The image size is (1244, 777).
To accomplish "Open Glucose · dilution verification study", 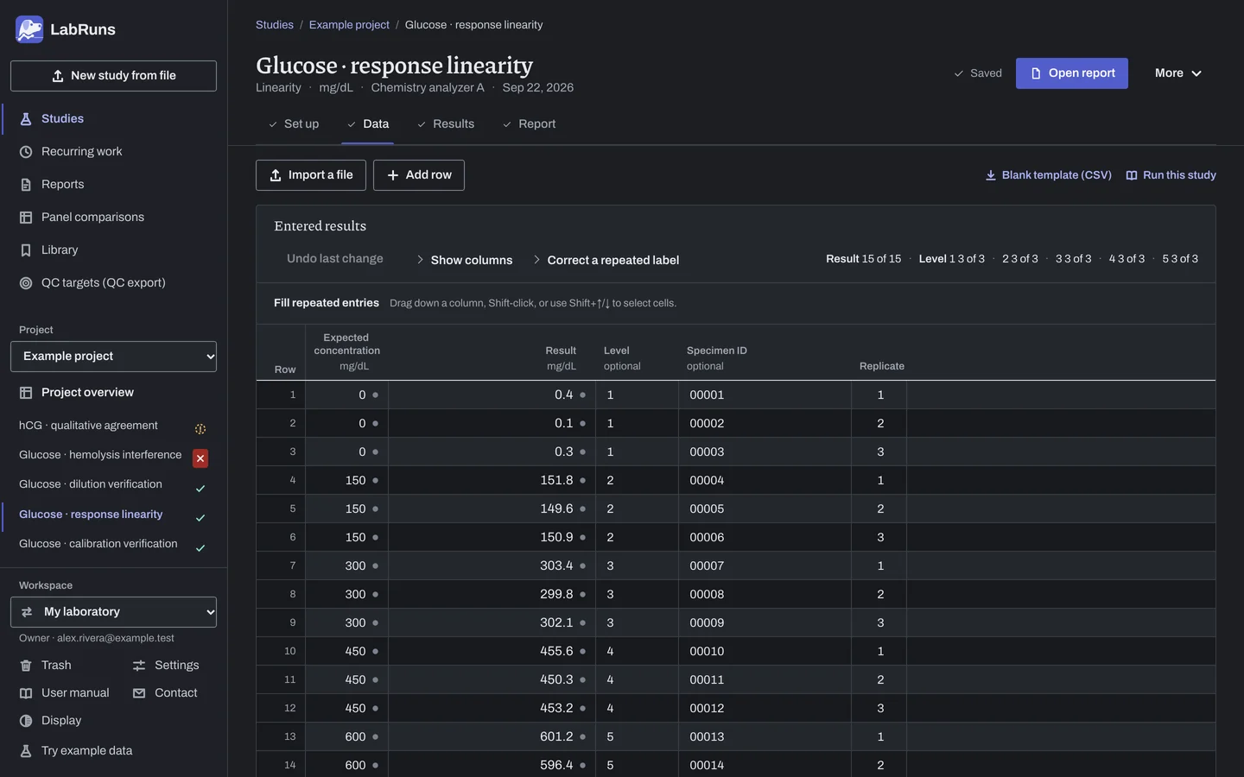I will pyautogui.click(x=91, y=484).
